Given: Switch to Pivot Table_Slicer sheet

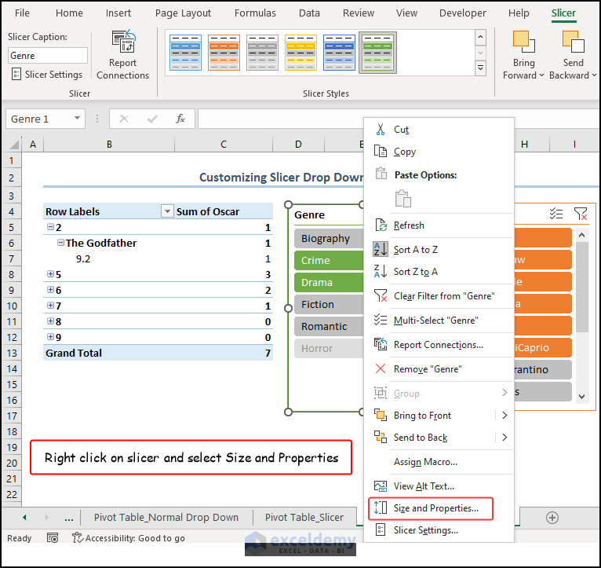Looking at the screenshot, I should 304,518.
